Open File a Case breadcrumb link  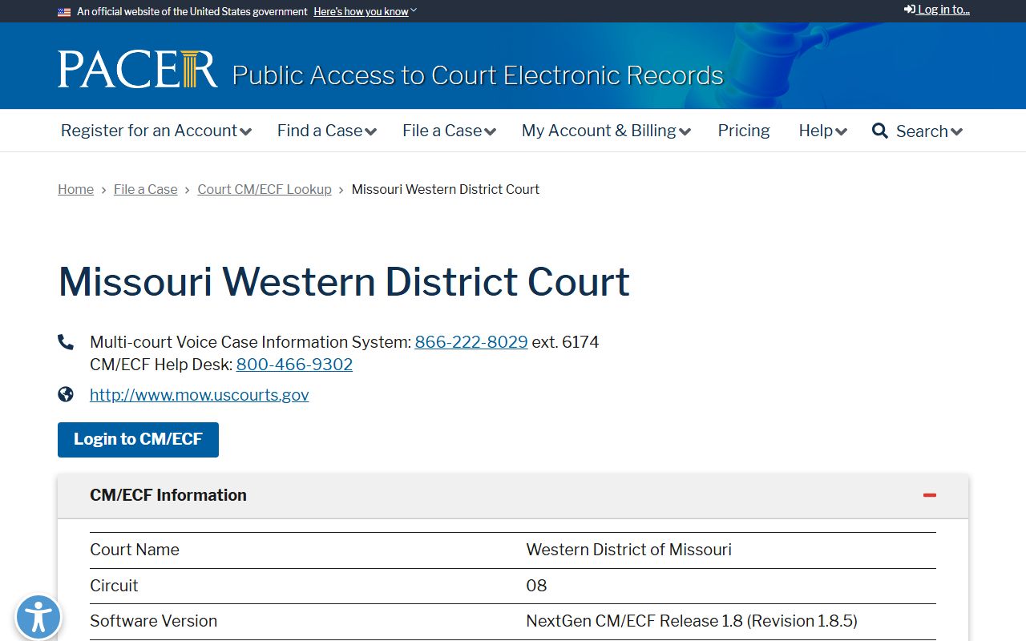pyautogui.click(x=146, y=189)
